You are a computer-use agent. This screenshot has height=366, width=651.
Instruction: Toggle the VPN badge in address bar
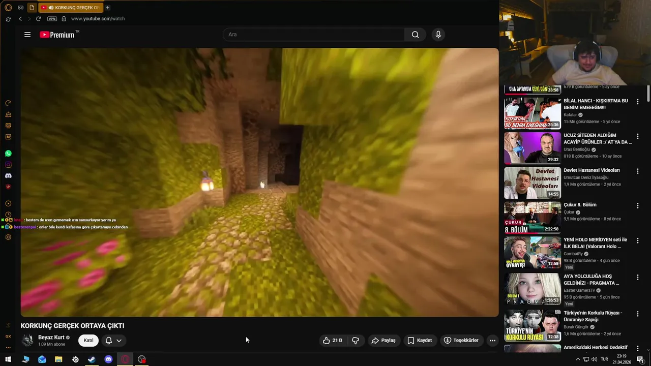coord(52,19)
